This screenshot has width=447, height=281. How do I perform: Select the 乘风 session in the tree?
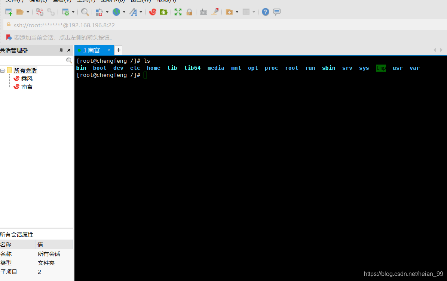coord(27,79)
